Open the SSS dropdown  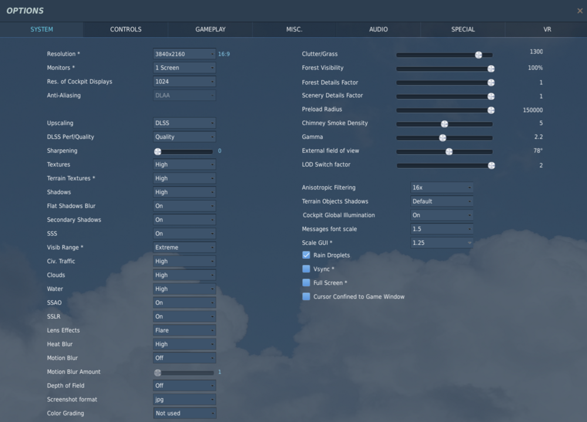click(184, 234)
